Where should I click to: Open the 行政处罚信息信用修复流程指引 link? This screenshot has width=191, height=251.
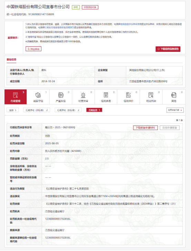pos(59,28)
